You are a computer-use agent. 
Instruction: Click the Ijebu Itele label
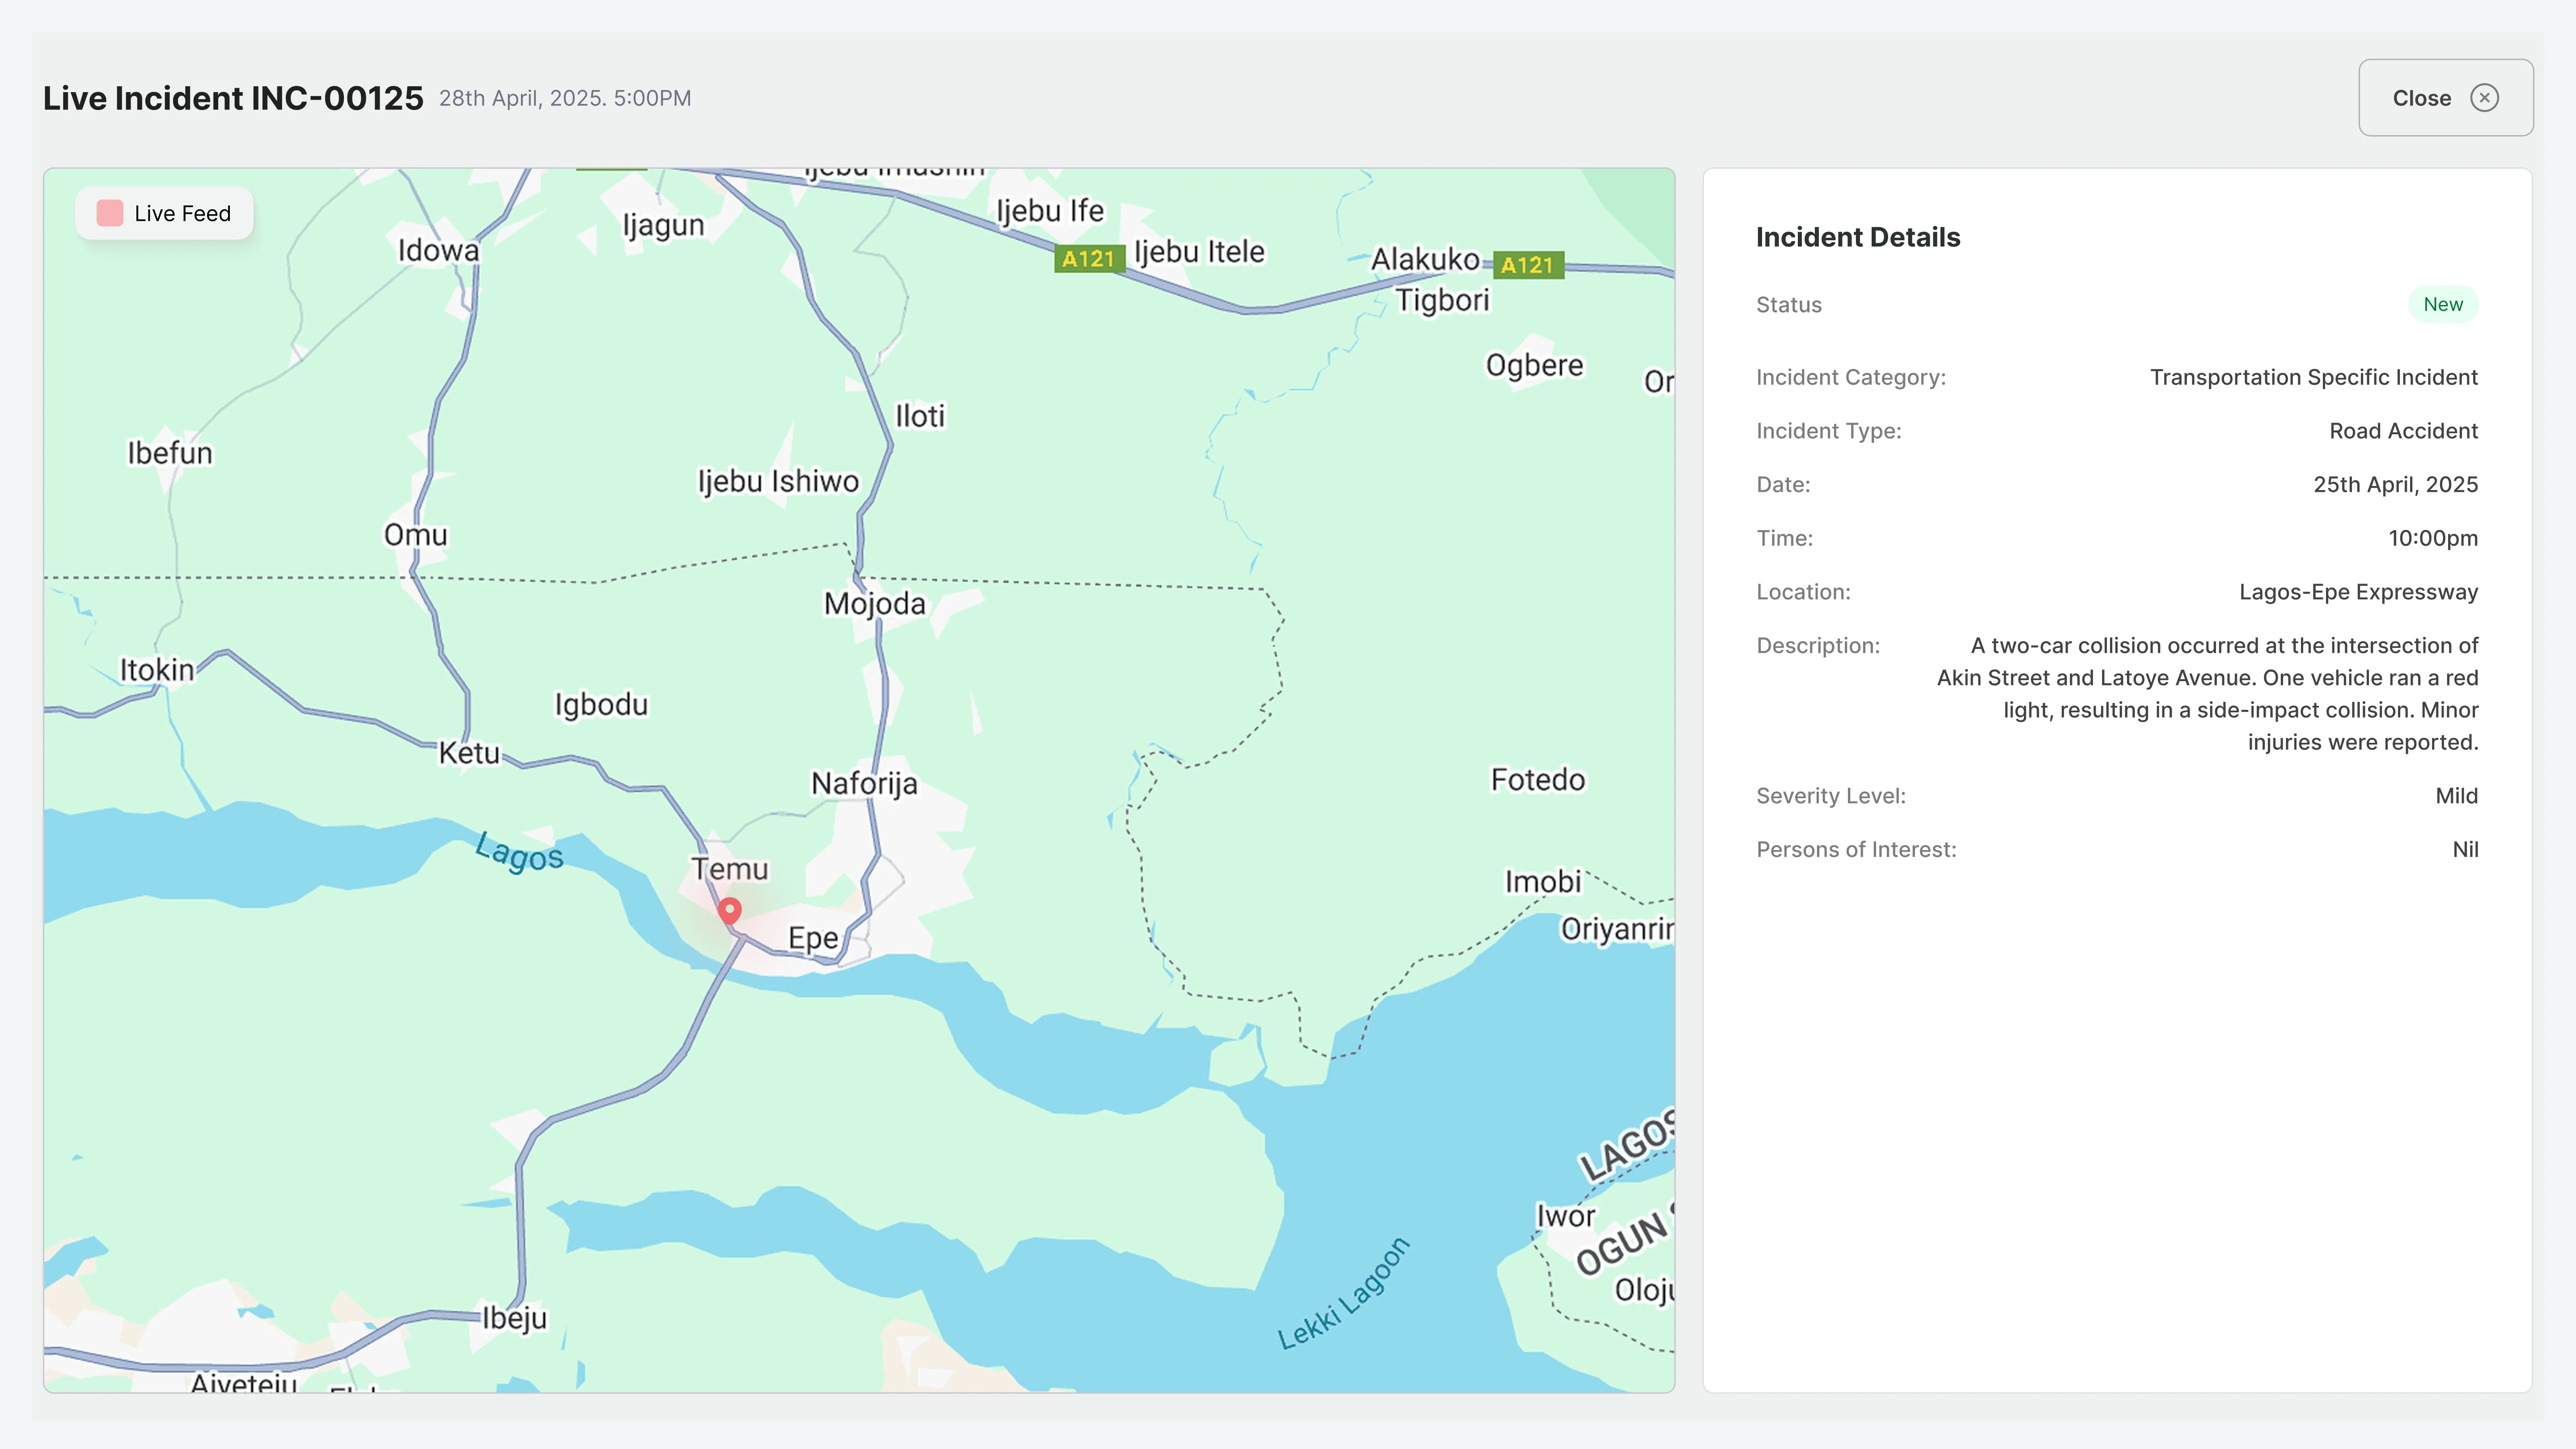tap(1199, 252)
